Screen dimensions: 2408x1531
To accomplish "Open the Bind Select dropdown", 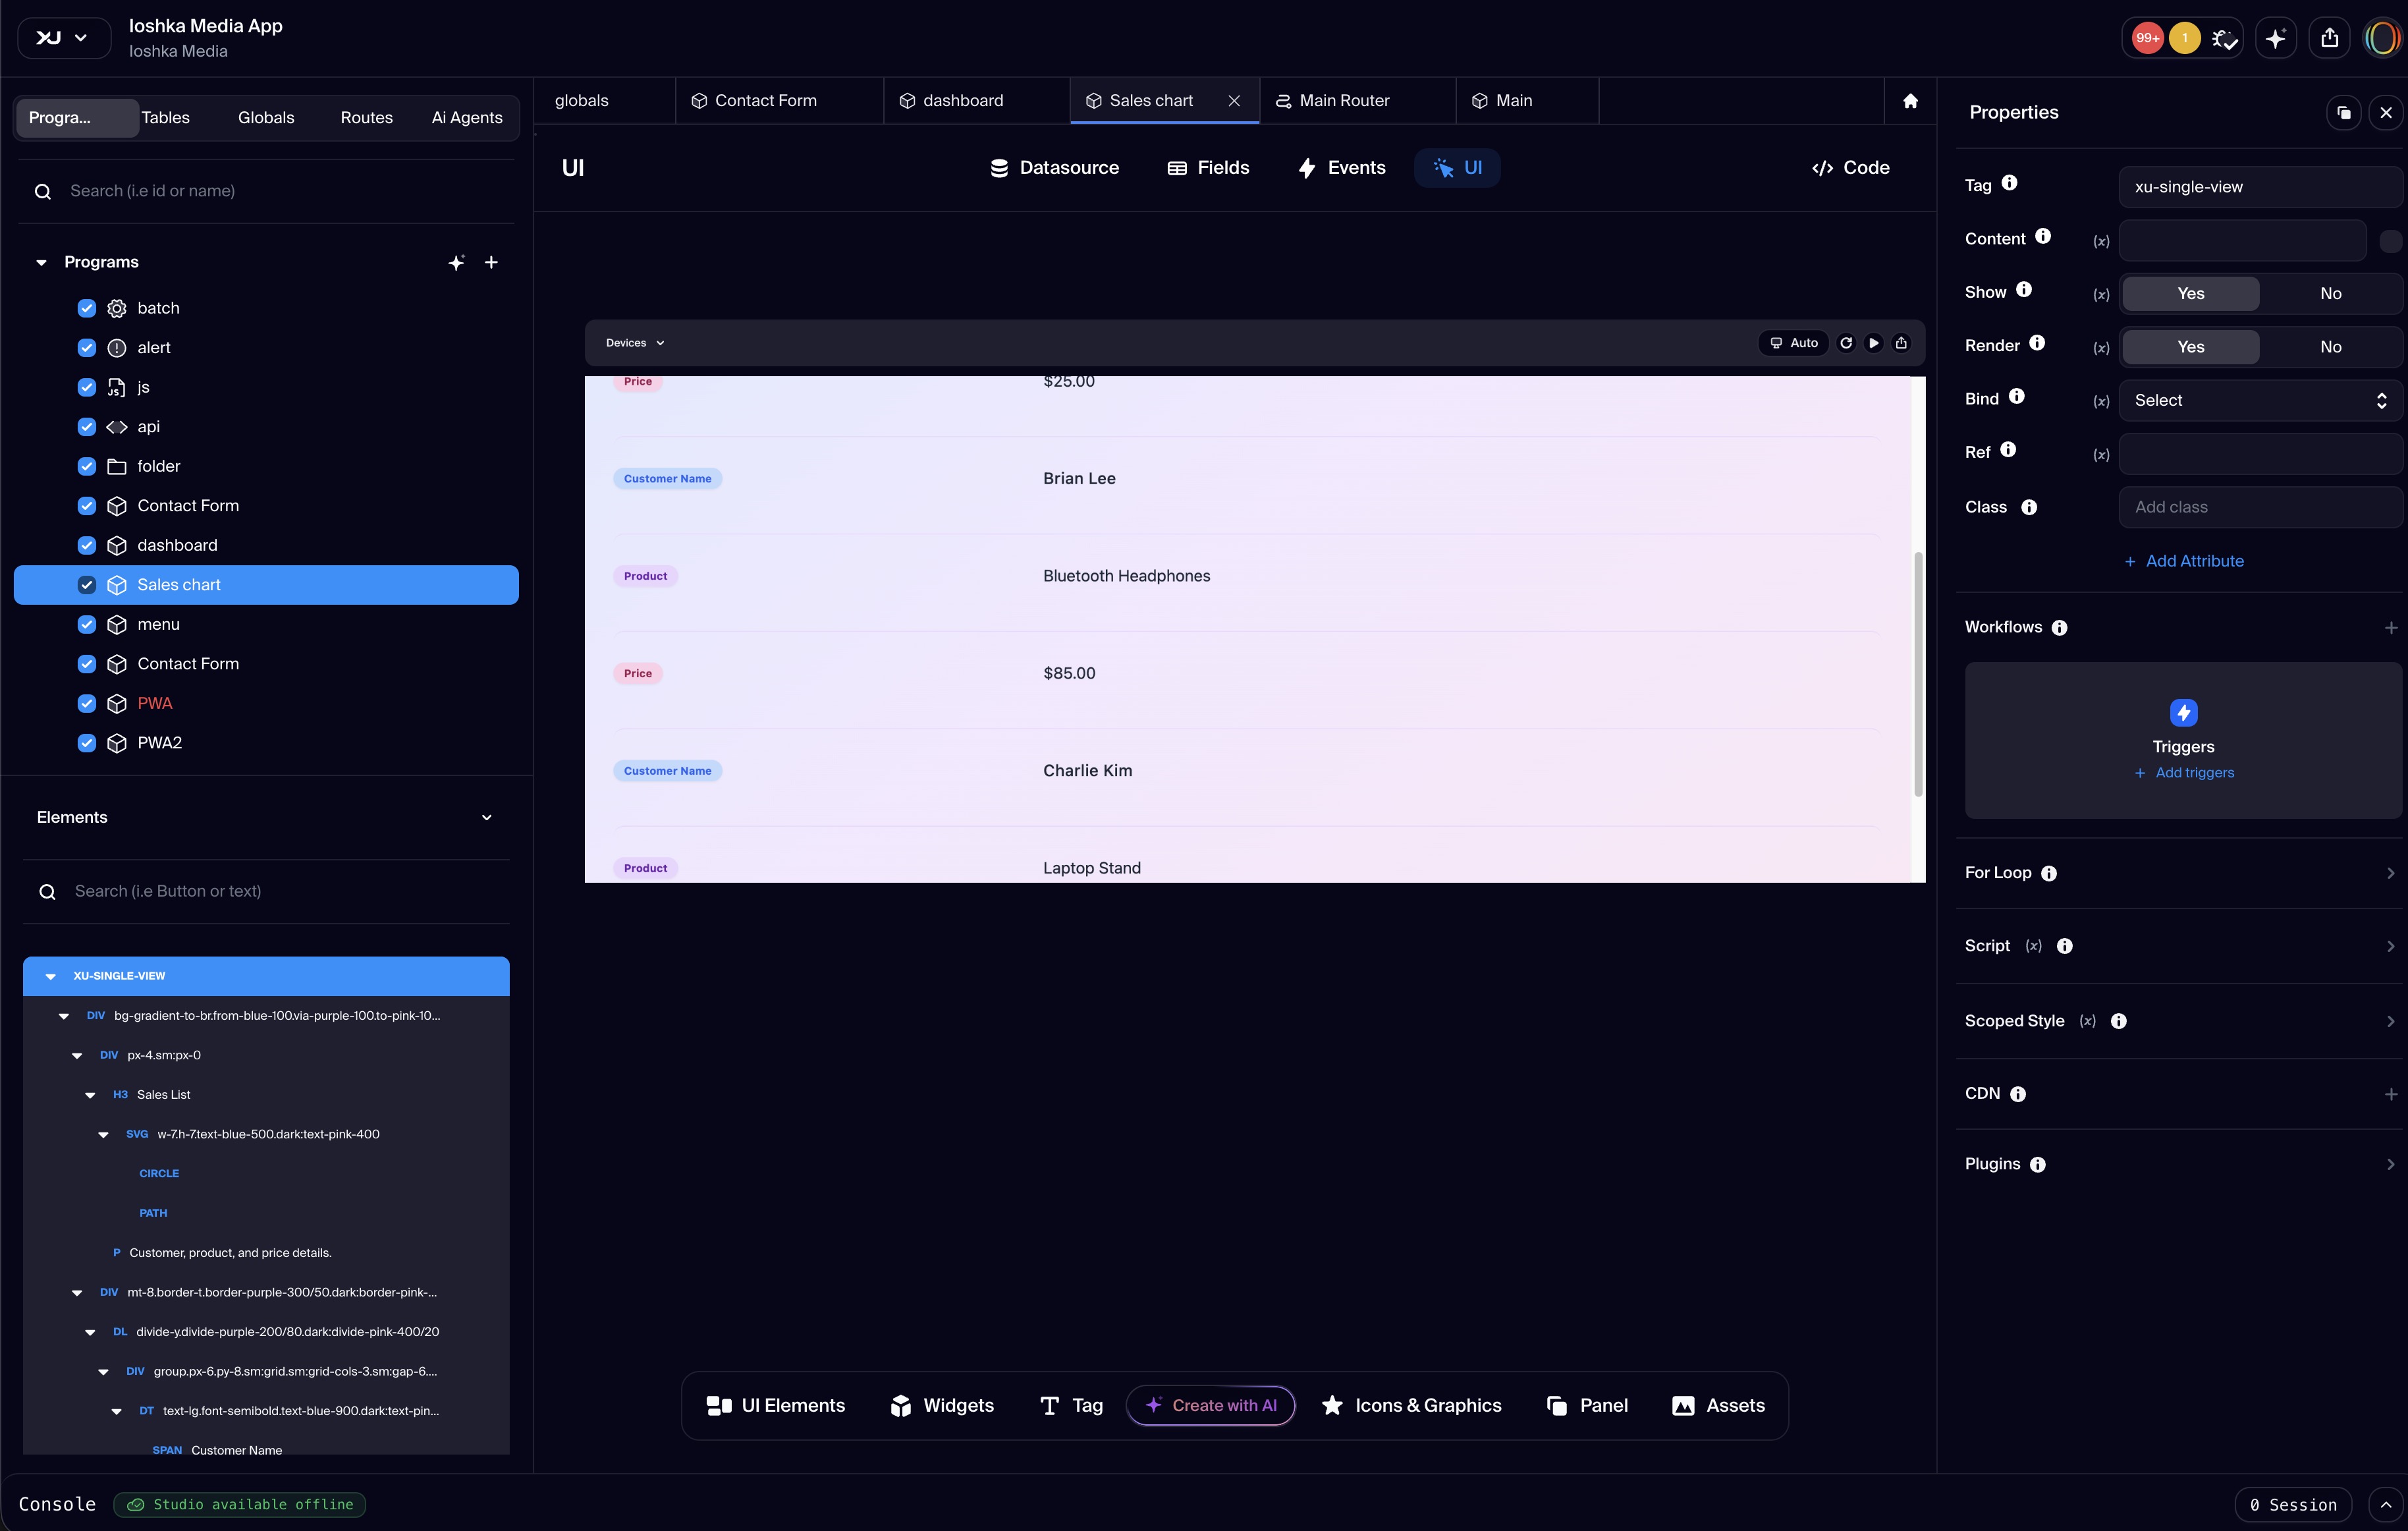I will [2259, 400].
